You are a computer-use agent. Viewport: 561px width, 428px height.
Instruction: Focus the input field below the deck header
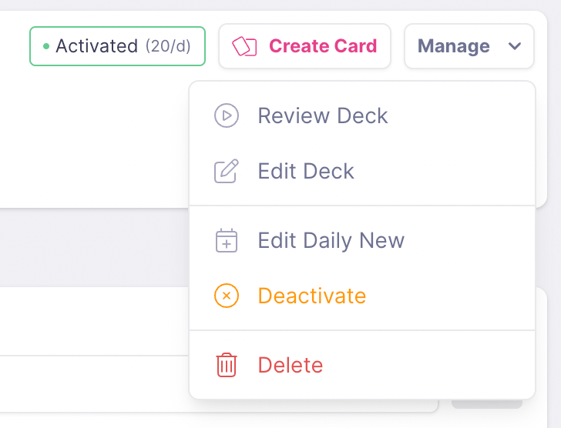[x=92, y=383]
